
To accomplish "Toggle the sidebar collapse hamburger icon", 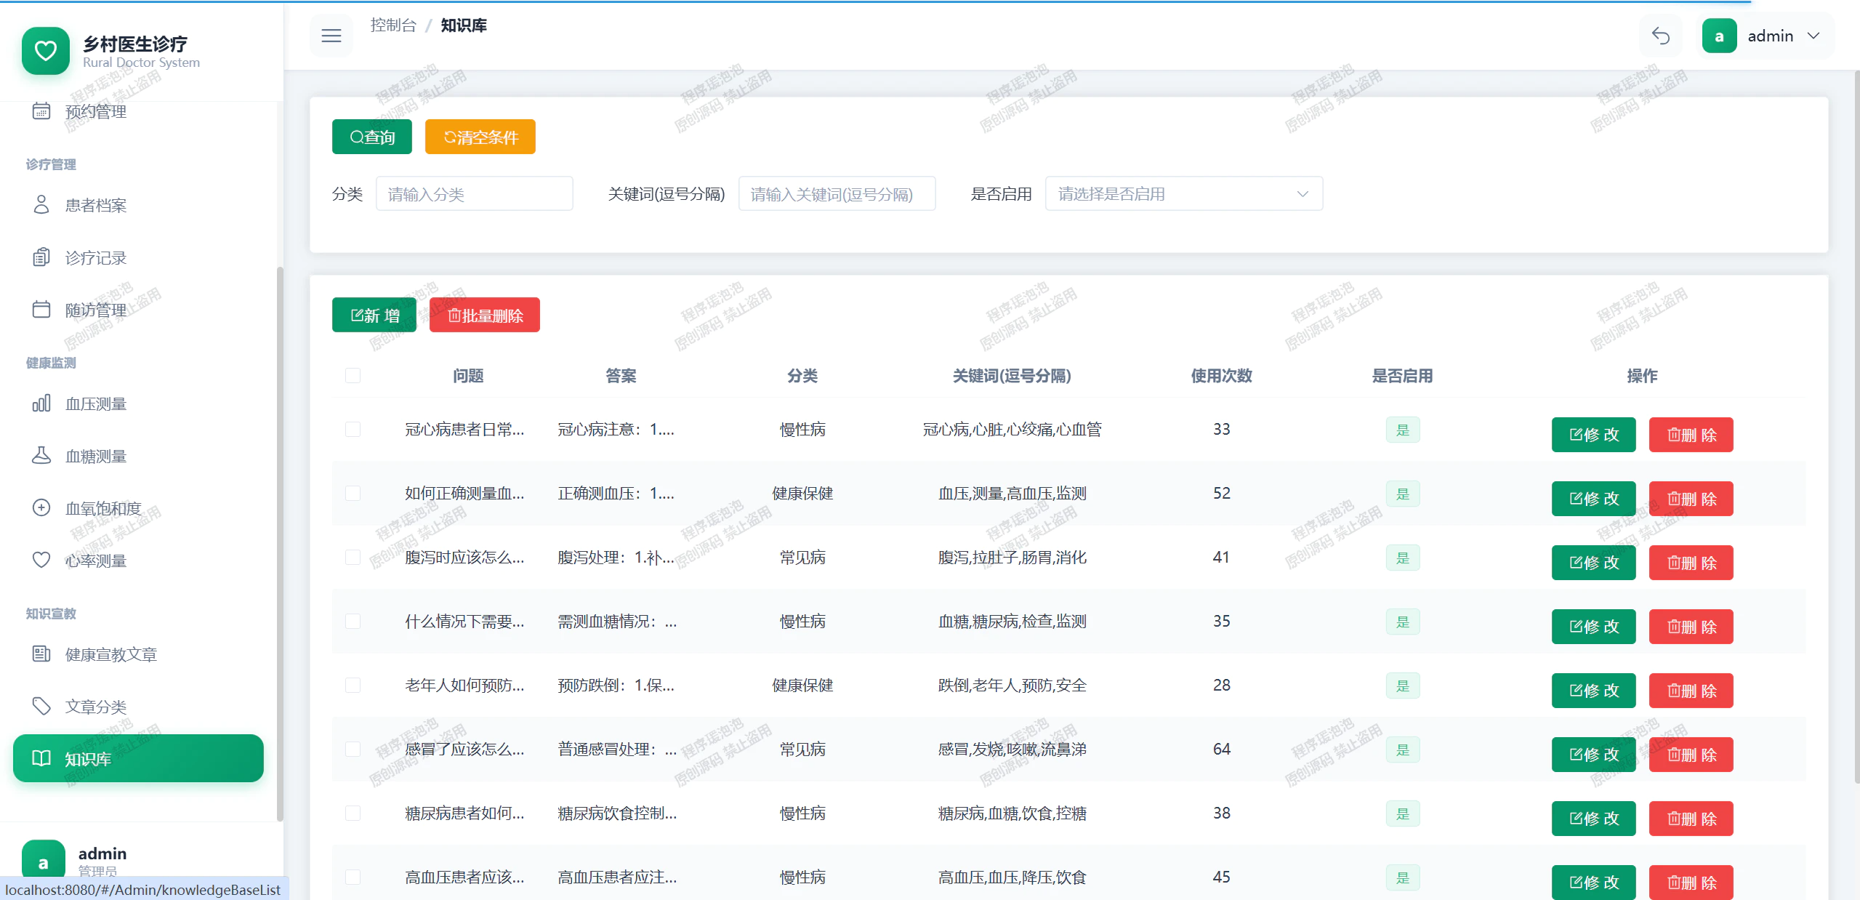I will pos(331,36).
